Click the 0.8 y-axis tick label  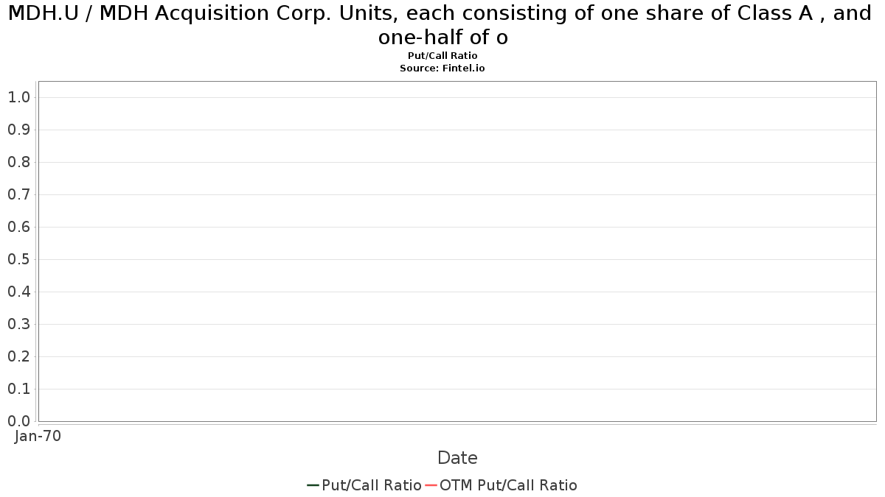click(x=19, y=162)
